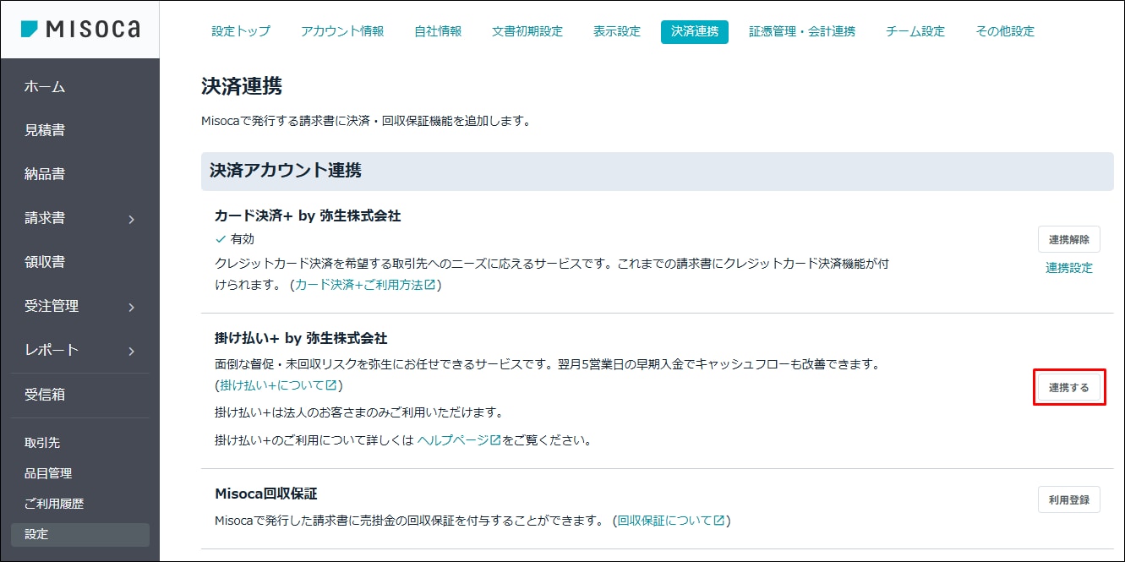The height and width of the screenshot is (562, 1125).
Task: Select 受信箱 in the sidebar
Action: coord(45,394)
